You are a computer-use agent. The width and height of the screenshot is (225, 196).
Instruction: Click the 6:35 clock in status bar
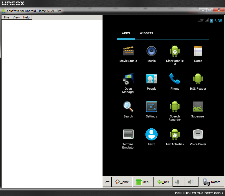pos(218,21)
